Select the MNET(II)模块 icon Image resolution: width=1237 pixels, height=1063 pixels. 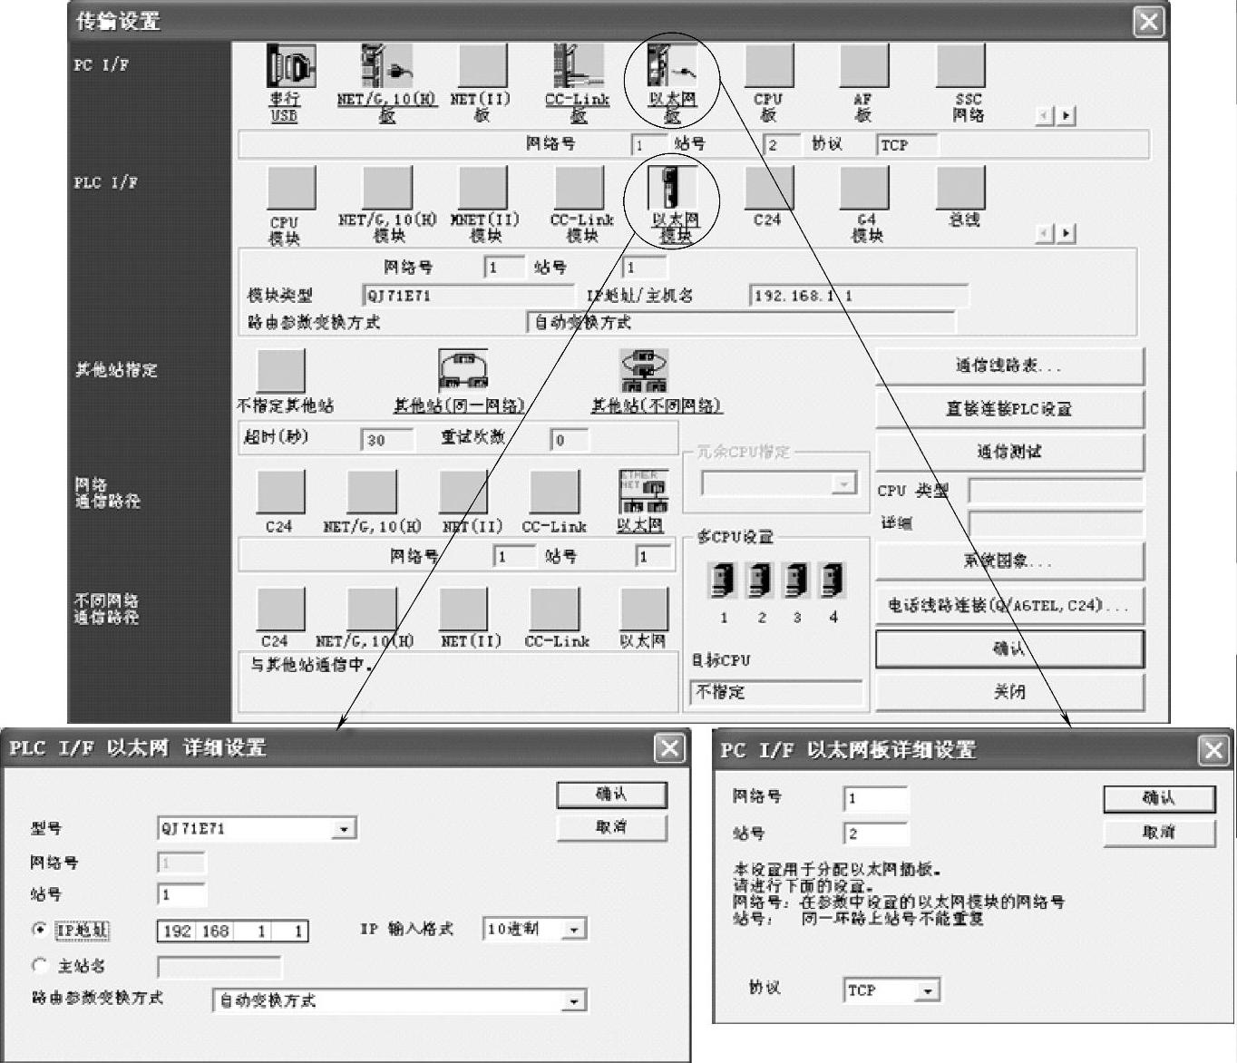coord(482,188)
